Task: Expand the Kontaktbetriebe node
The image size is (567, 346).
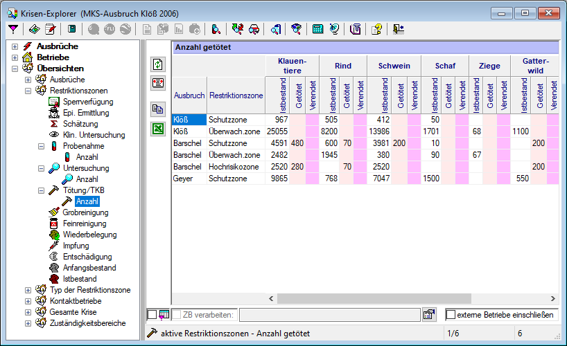Action: coord(28,301)
